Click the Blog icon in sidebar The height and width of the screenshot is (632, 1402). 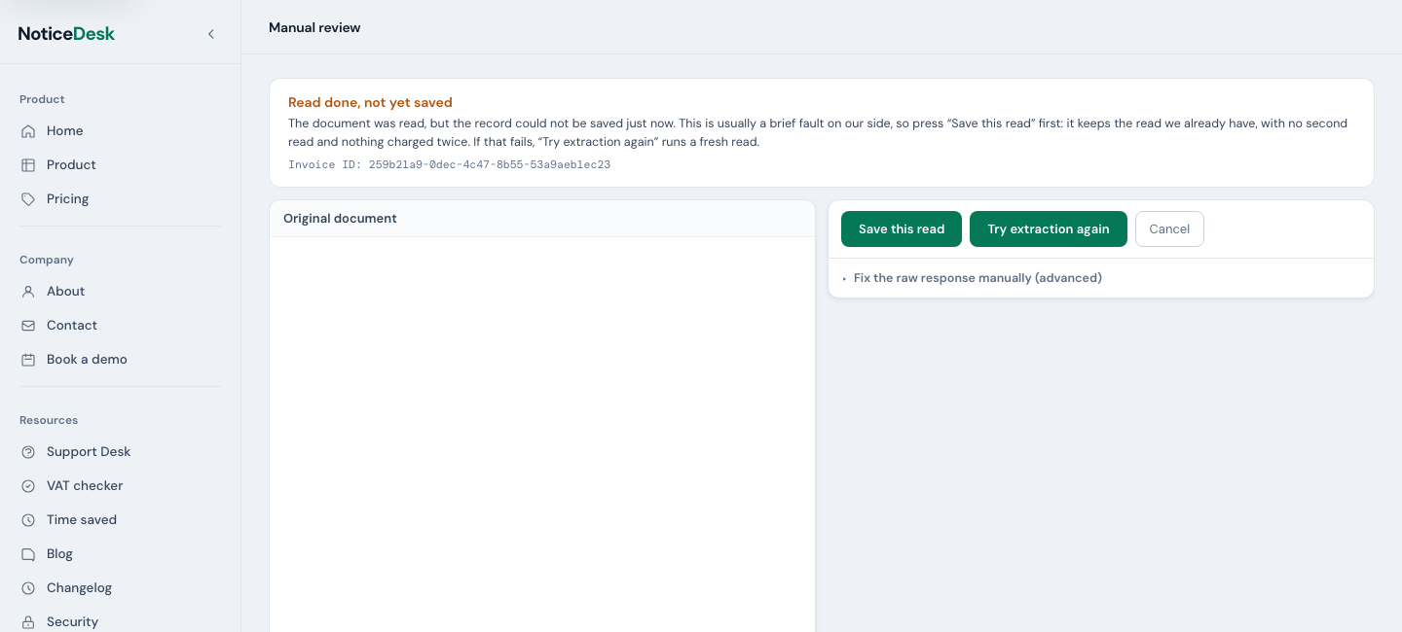(x=28, y=554)
